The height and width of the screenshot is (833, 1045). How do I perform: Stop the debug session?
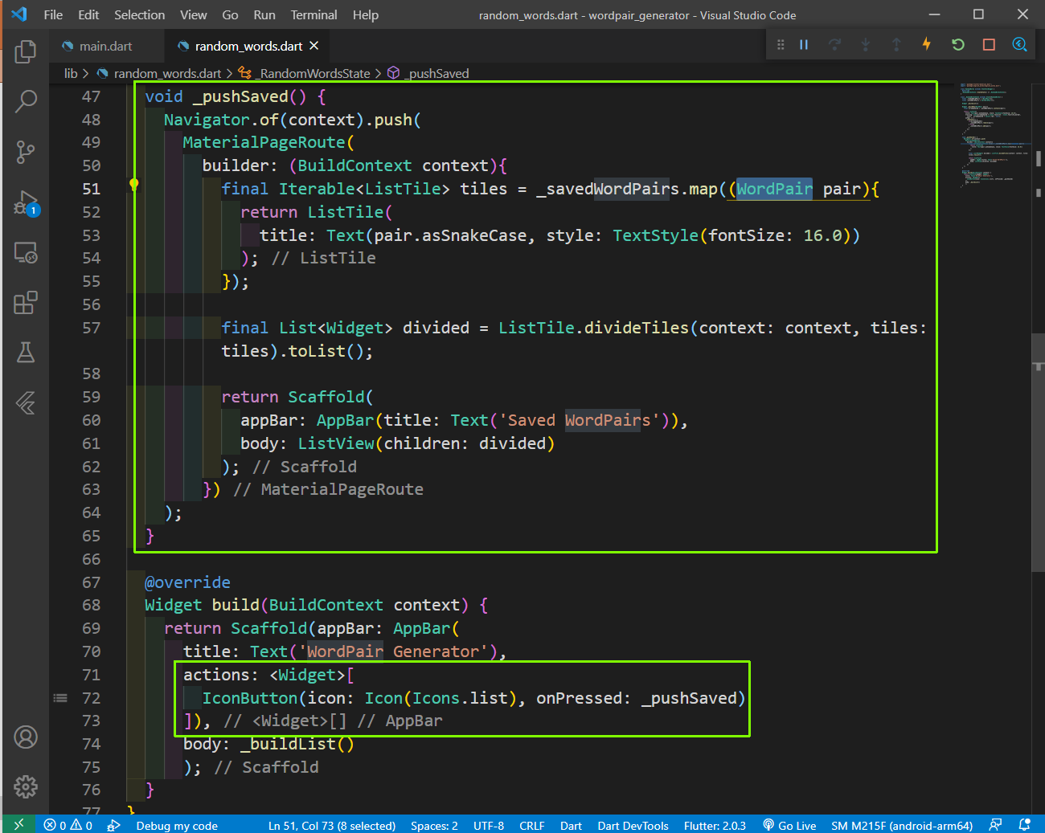point(989,45)
